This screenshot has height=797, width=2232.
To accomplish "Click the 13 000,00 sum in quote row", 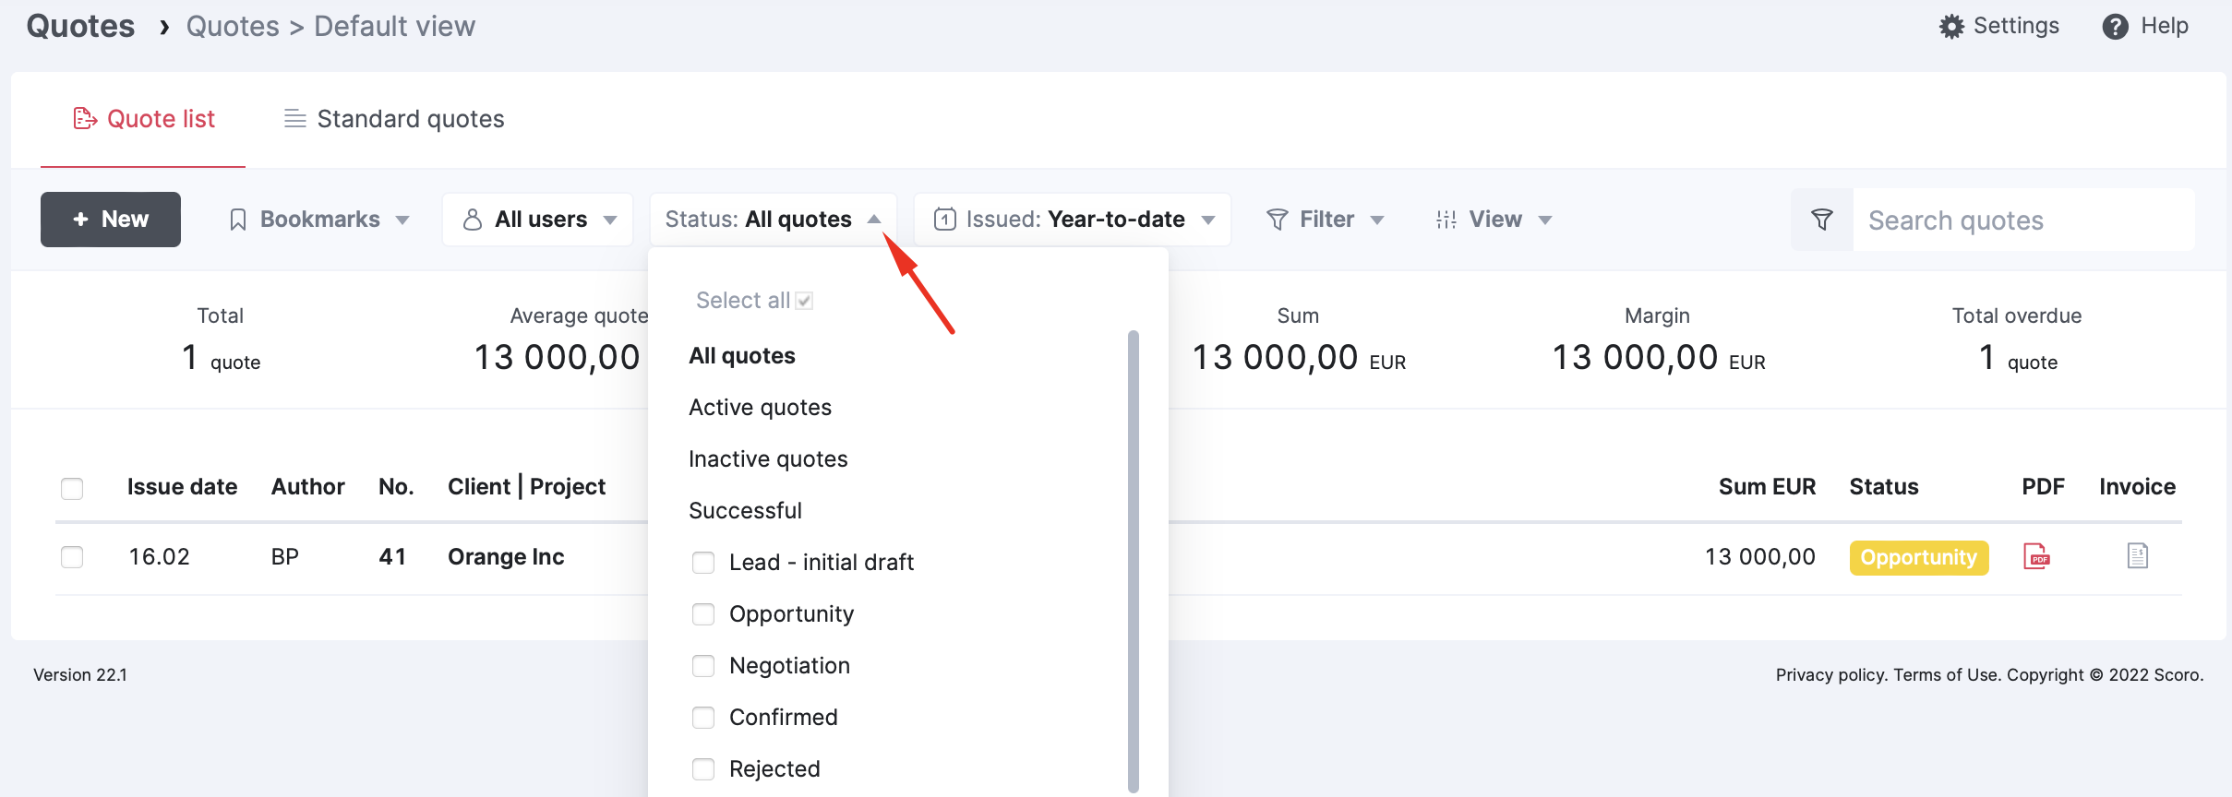I will (1759, 557).
